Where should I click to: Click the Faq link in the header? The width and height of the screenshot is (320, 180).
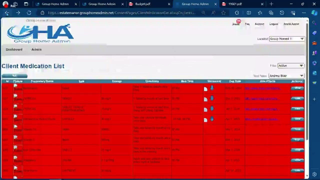(x=247, y=24)
